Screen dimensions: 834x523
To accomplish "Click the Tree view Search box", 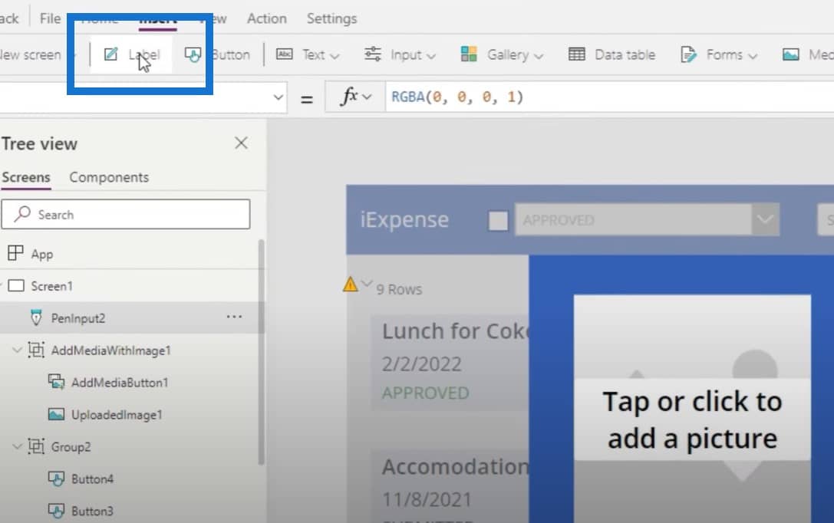I will coord(126,214).
